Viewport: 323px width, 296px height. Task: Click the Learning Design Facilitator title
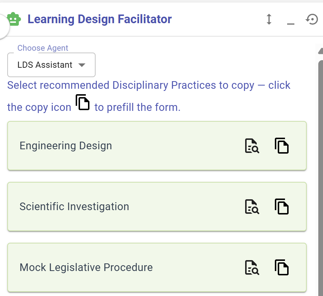click(x=100, y=19)
